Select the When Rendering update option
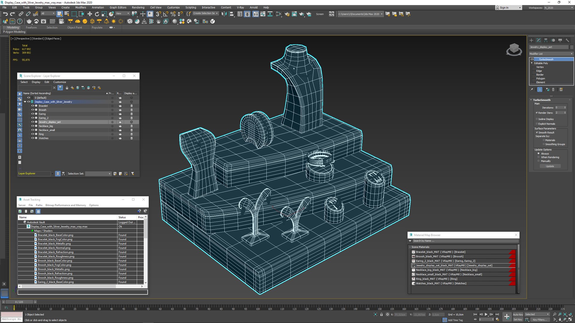 [x=538, y=157]
